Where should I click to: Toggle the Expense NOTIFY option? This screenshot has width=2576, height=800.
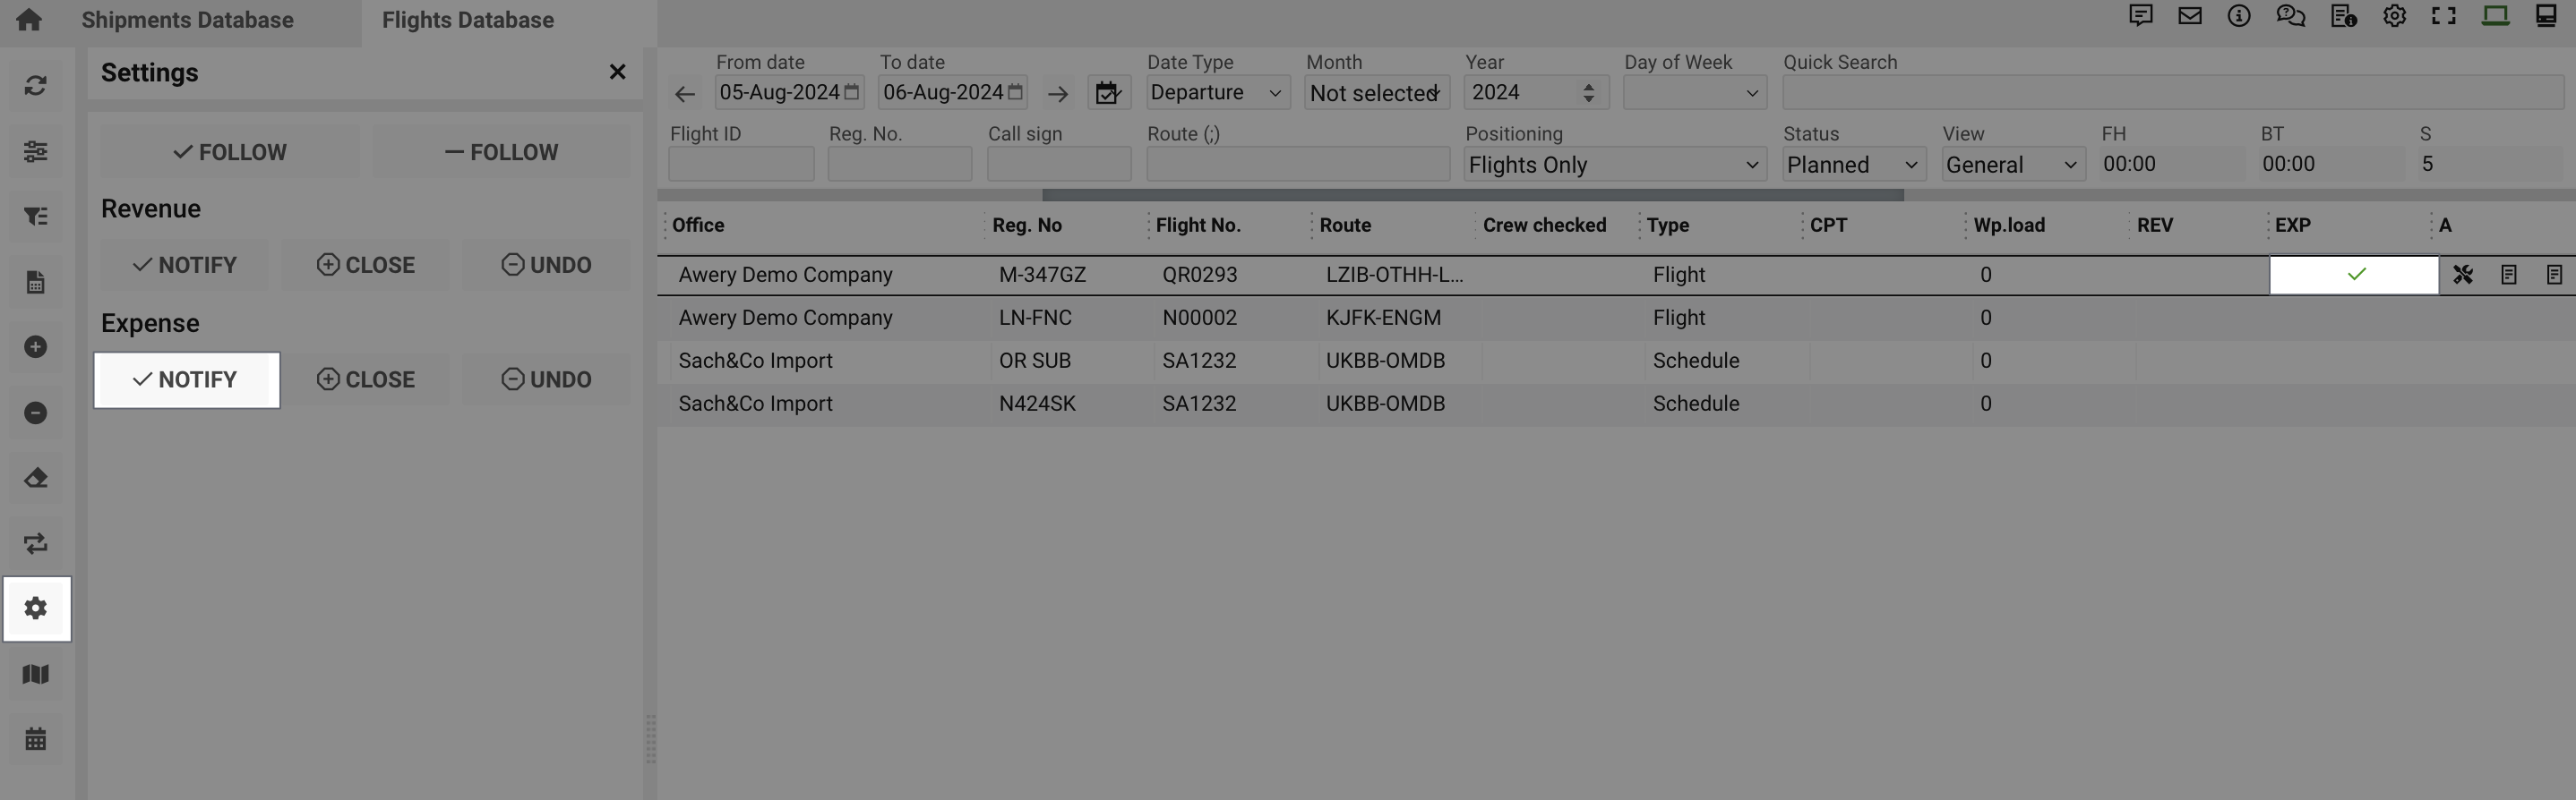click(x=186, y=379)
